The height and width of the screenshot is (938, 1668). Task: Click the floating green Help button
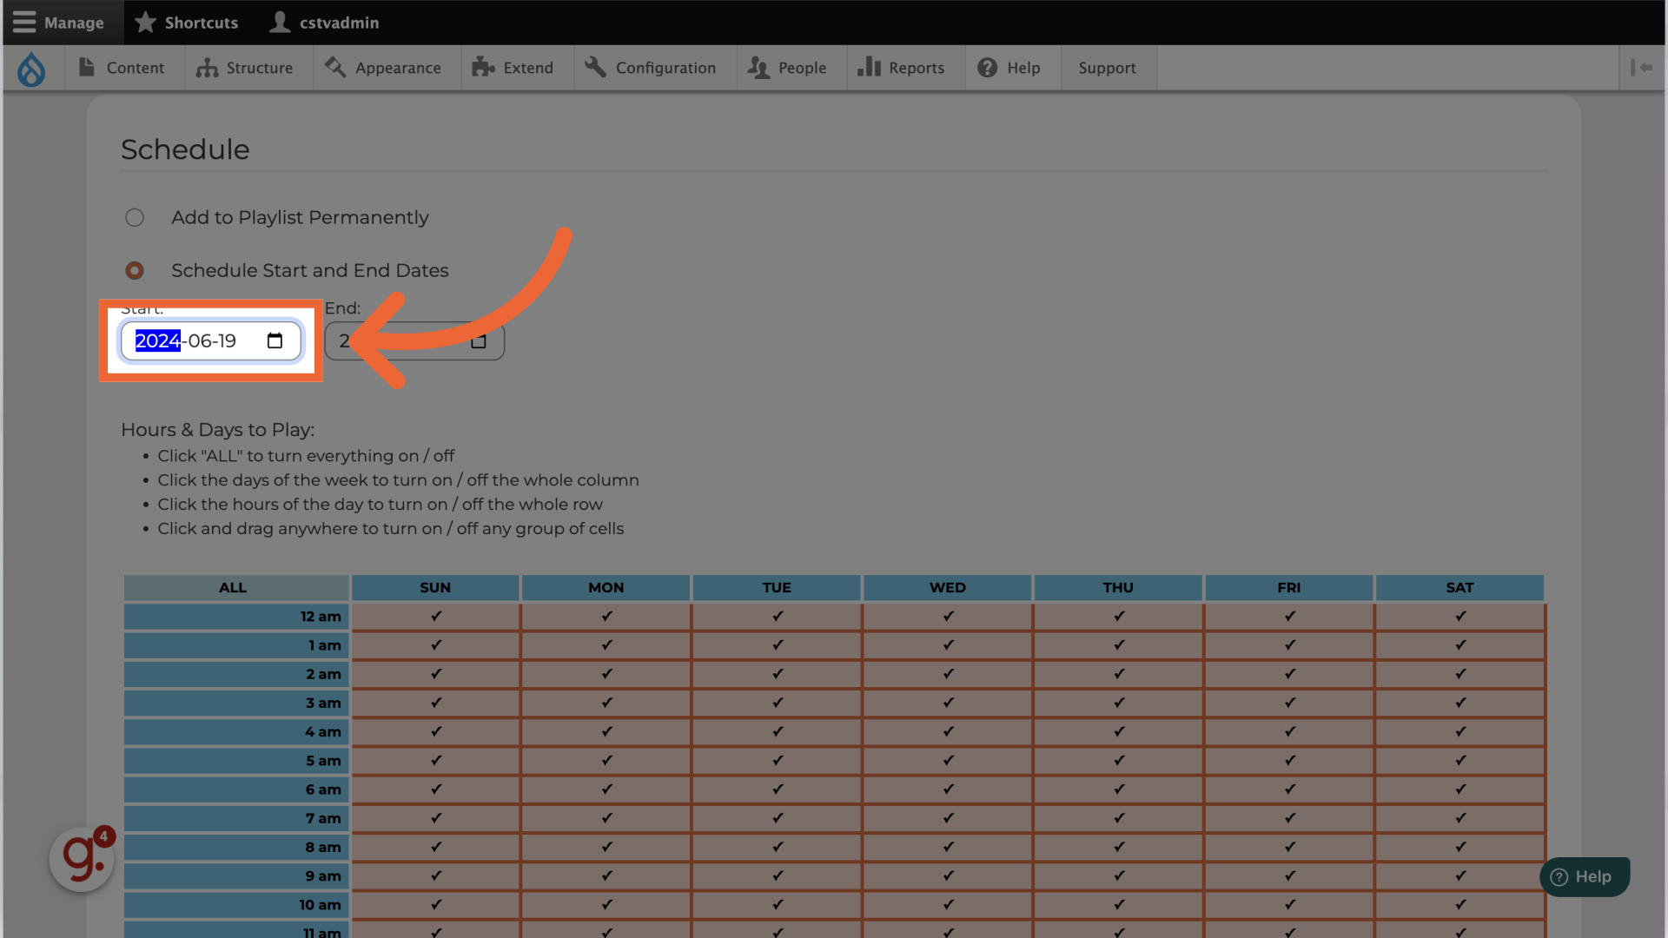[1583, 877]
